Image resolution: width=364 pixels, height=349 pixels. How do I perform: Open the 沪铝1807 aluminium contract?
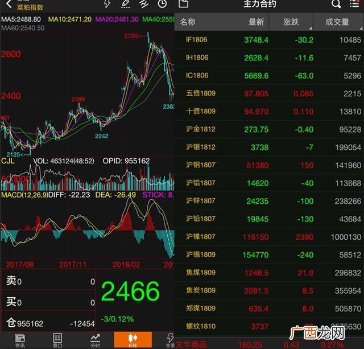coord(269,183)
